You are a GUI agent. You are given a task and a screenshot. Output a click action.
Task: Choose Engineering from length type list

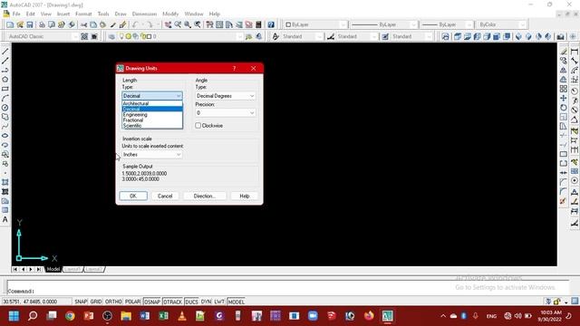pos(152,115)
